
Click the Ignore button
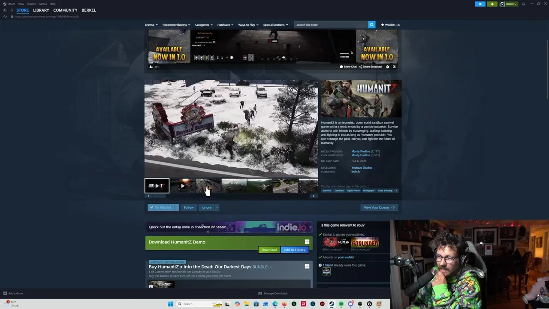pos(206,208)
